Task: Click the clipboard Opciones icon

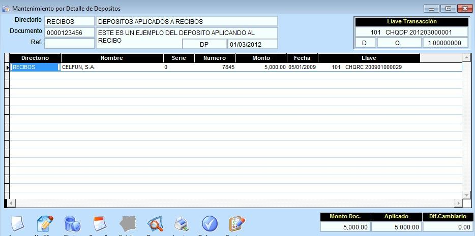Action: tap(236, 224)
